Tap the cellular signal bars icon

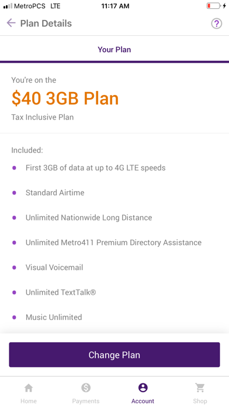[8, 6]
